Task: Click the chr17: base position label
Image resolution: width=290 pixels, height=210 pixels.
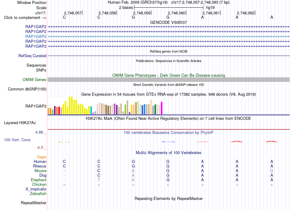Action: (x=41, y=13)
